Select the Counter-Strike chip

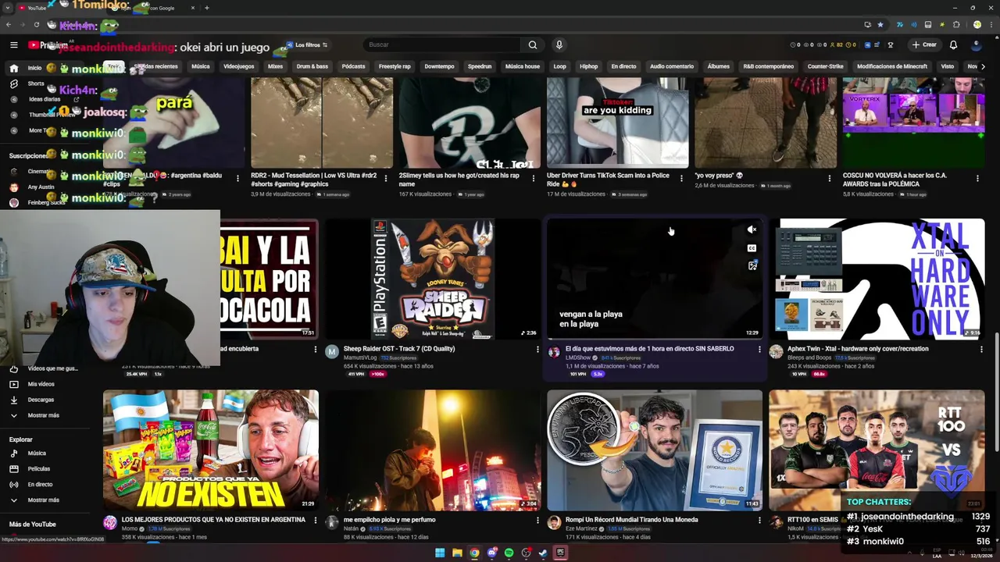coord(825,66)
